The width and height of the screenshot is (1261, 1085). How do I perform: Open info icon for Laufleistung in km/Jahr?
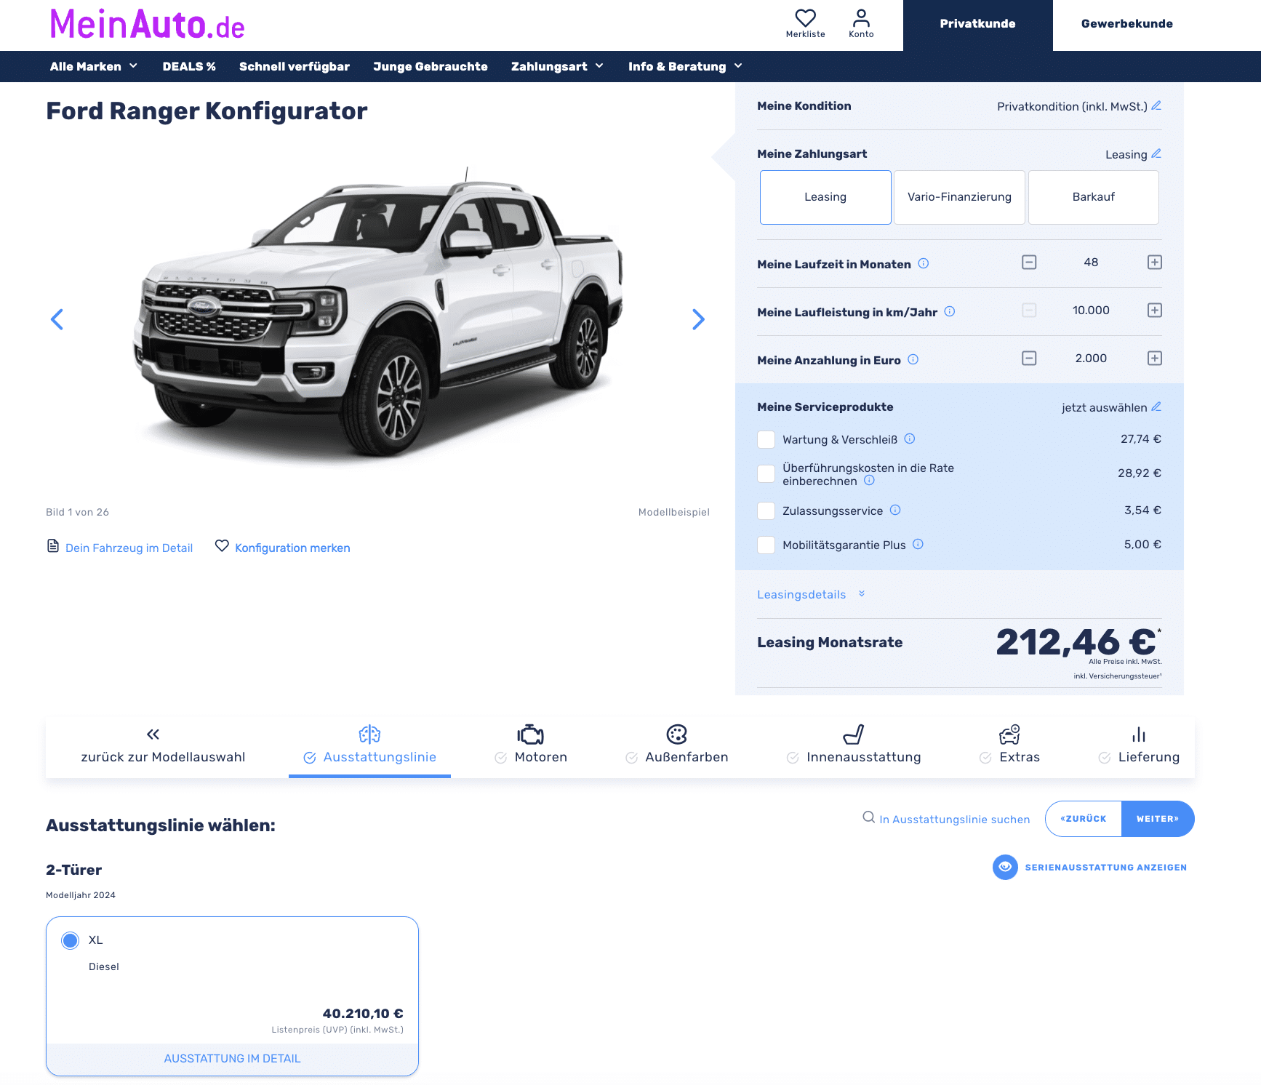[950, 311]
